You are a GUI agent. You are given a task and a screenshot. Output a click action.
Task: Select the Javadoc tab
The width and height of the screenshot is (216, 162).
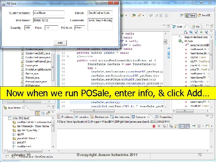tap(82, 117)
